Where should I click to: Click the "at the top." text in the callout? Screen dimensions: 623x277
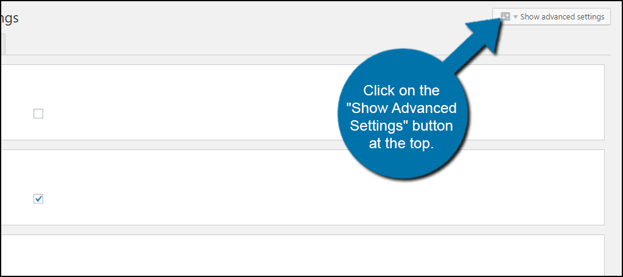(x=402, y=143)
